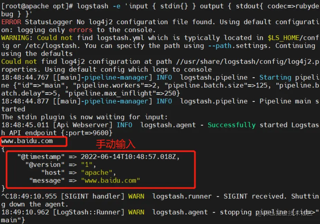Click the --path.settings option text
This screenshot has width=320, height=224.
[237, 46]
